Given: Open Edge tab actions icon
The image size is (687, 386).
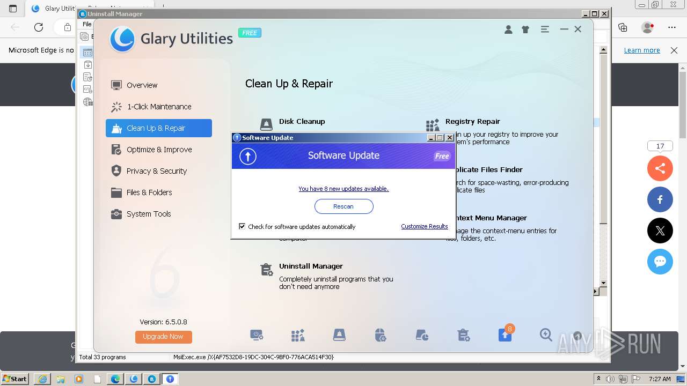Looking at the screenshot, I should 13,9.
